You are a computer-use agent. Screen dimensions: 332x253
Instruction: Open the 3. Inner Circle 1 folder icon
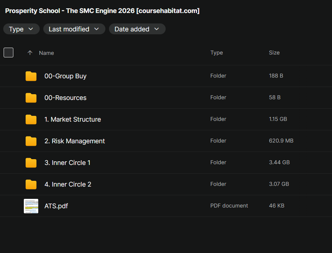pos(31,163)
